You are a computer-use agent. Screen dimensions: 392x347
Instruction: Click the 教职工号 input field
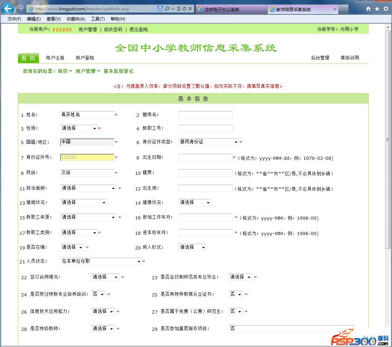(205, 128)
